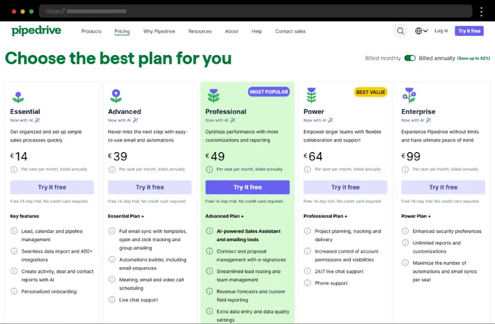The image size is (495, 324).
Task: Start the Professional plan free trial
Action: [x=247, y=187]
